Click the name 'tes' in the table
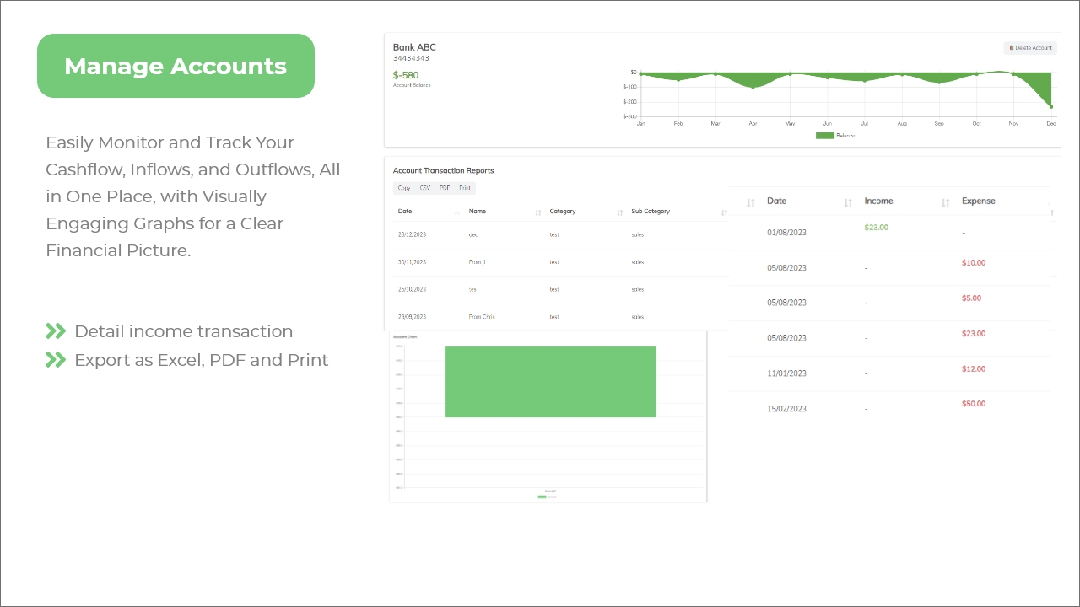This screenshot has height=607, width=1080. [x=472, y=289]
